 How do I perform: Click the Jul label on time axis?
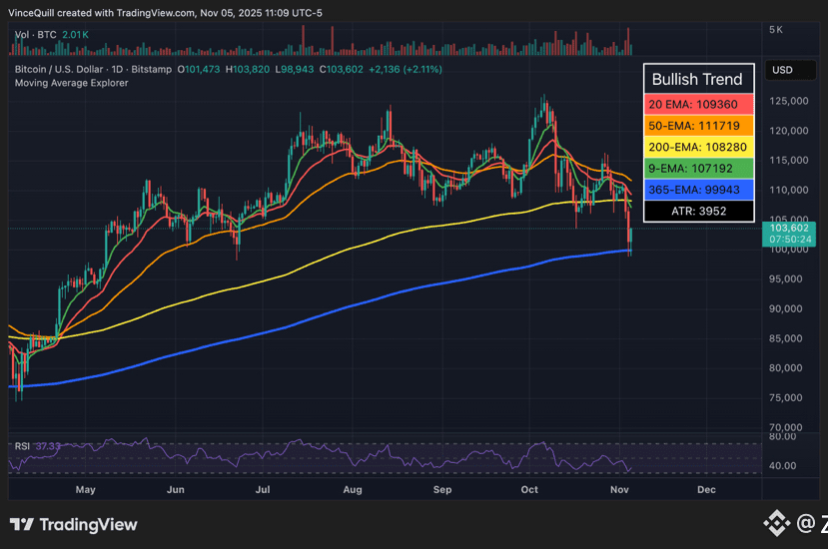click(x=264, y=490)
